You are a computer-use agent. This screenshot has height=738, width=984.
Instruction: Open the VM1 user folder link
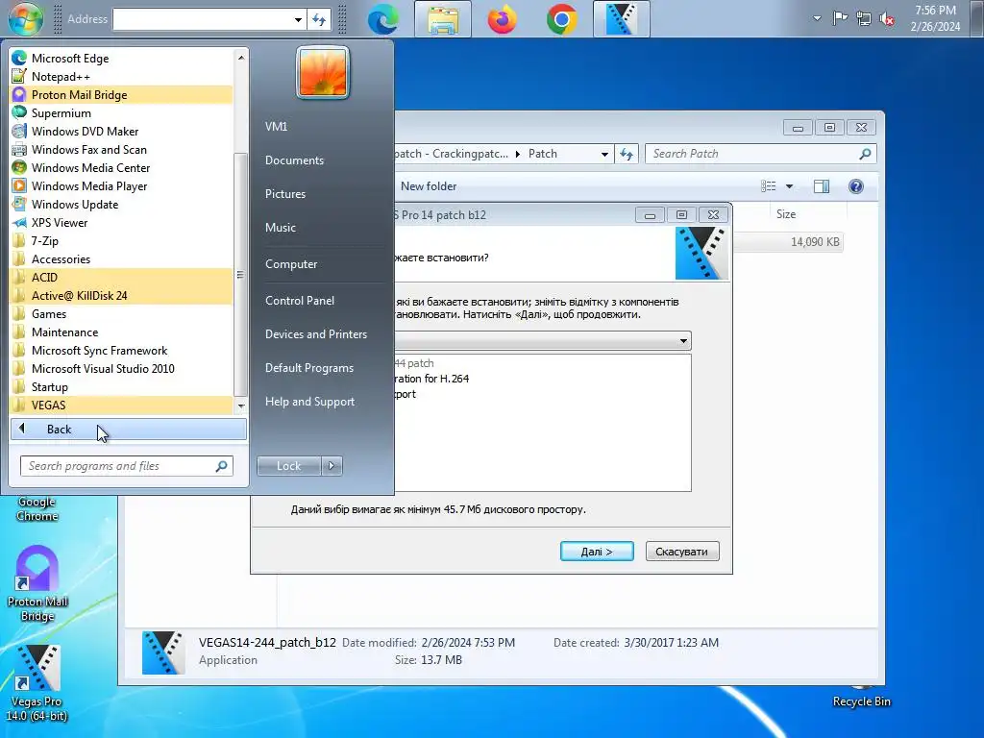tap(276, 126)
